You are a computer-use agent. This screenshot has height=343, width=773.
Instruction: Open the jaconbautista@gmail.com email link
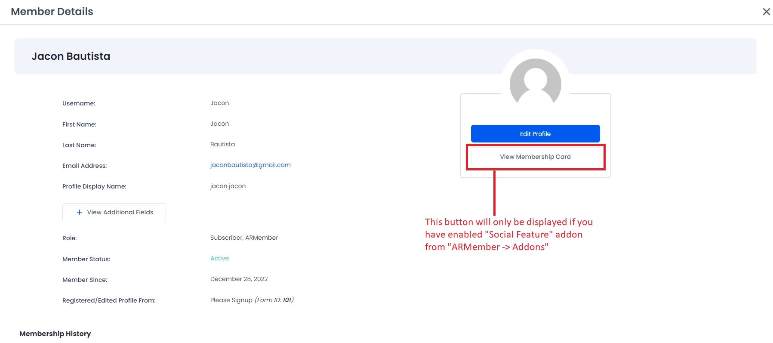click(x=250, y=165)
